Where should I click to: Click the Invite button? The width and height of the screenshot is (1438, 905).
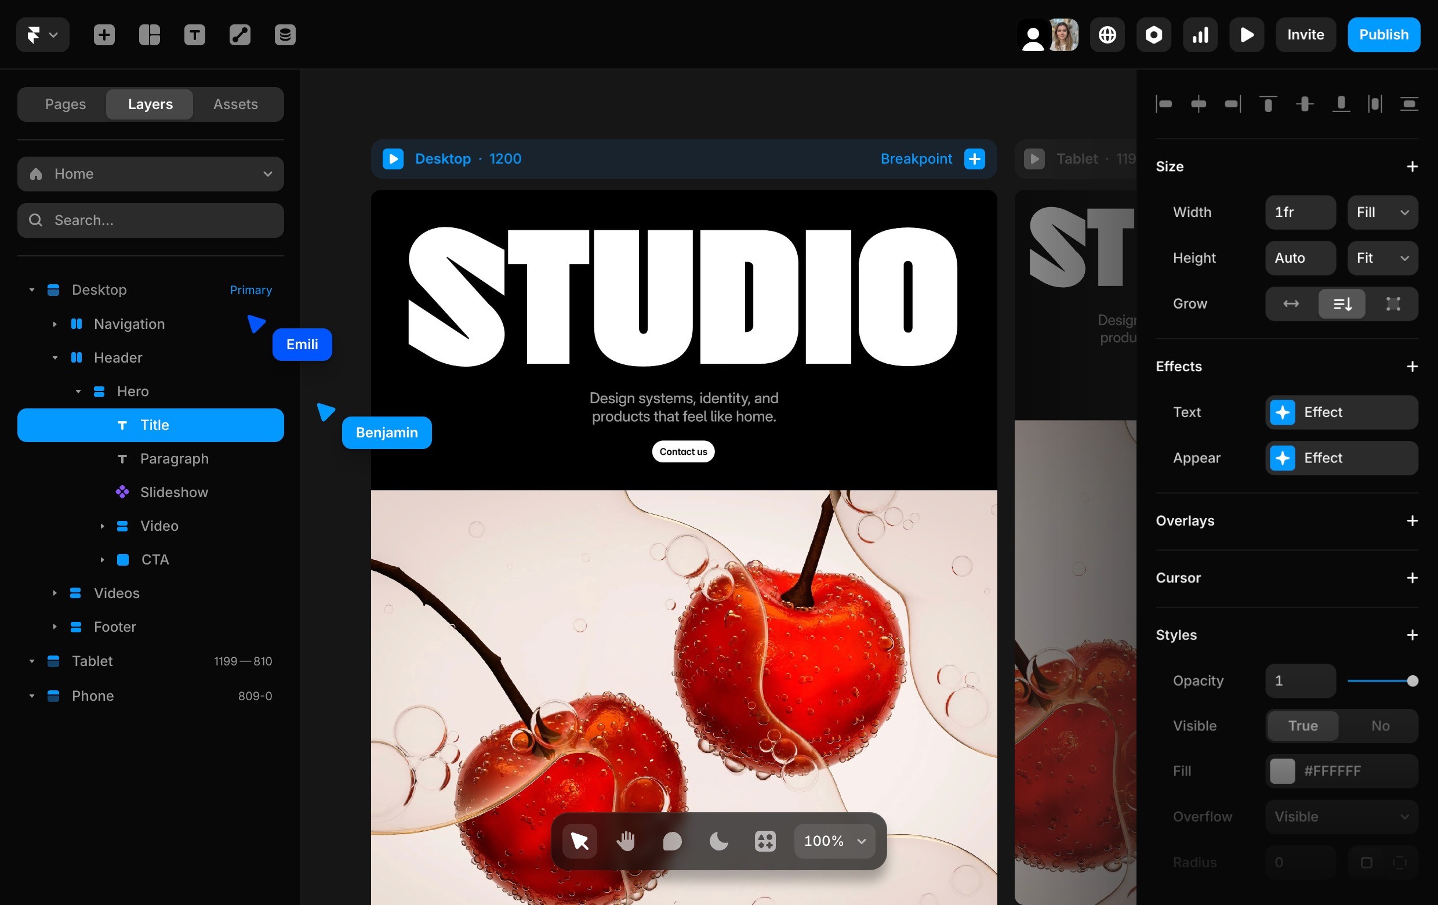coord(1305,35)
